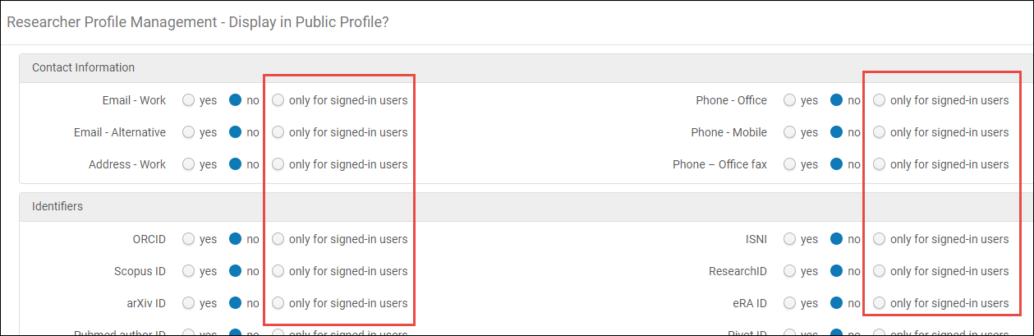
Task: Select 'yes' for Address - Work
Action: point(189,164)
